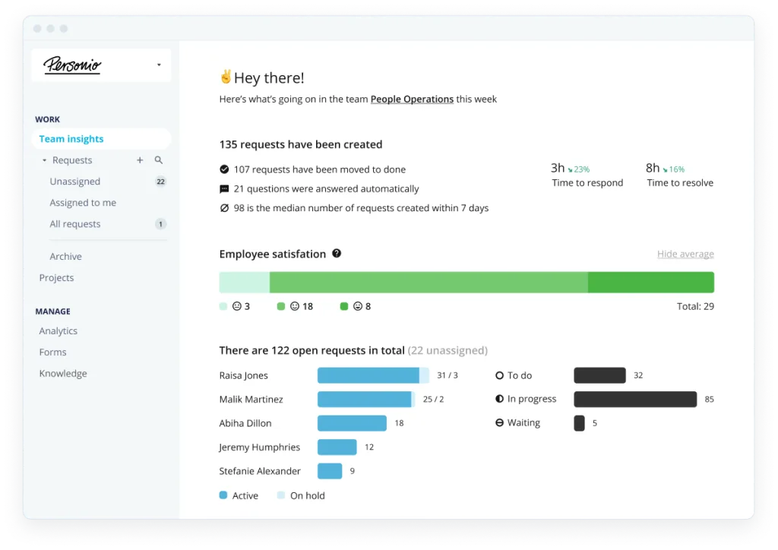Click Stefanie Alexander requests bar

(330, 471)
